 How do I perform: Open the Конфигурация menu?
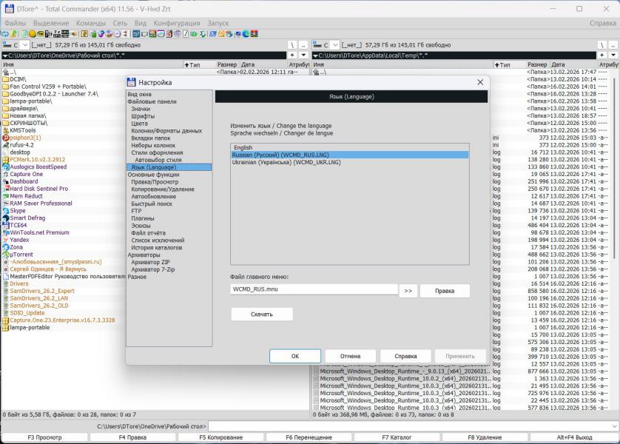pyautogui.click(x=176, y=23)
